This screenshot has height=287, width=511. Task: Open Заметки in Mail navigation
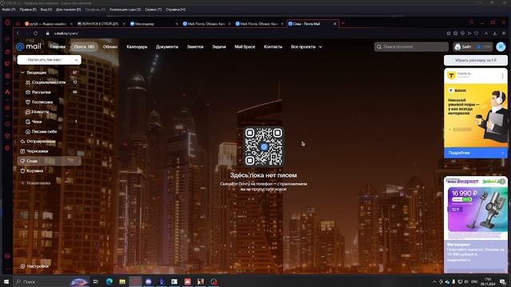(x=195, y=47)
